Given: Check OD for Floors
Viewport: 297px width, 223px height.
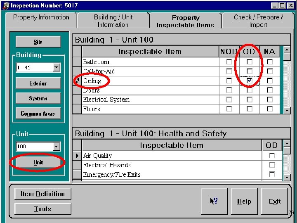Looking at the screenshot, I should pyautogui.click(x=250, y=109).
